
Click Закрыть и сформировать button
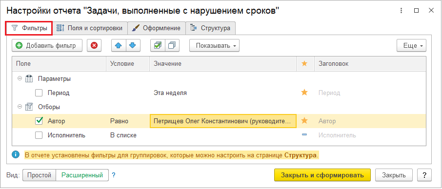[322, 175]
